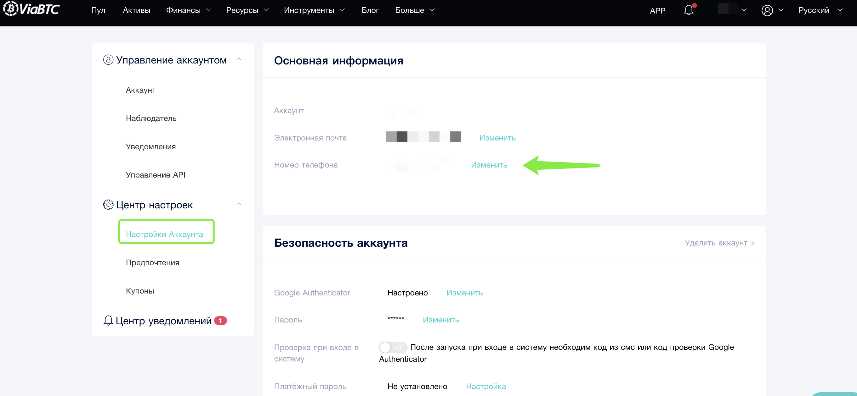Click Изменить next to Электронная почта

click(x=497, y=138)
